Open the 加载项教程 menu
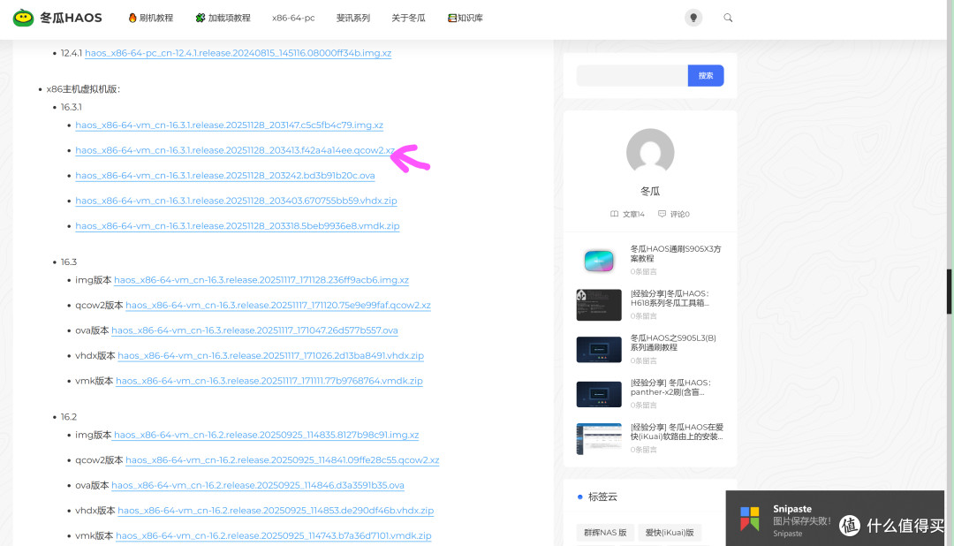The height and width of the screenshot is (546, 954). pos(223,18)
